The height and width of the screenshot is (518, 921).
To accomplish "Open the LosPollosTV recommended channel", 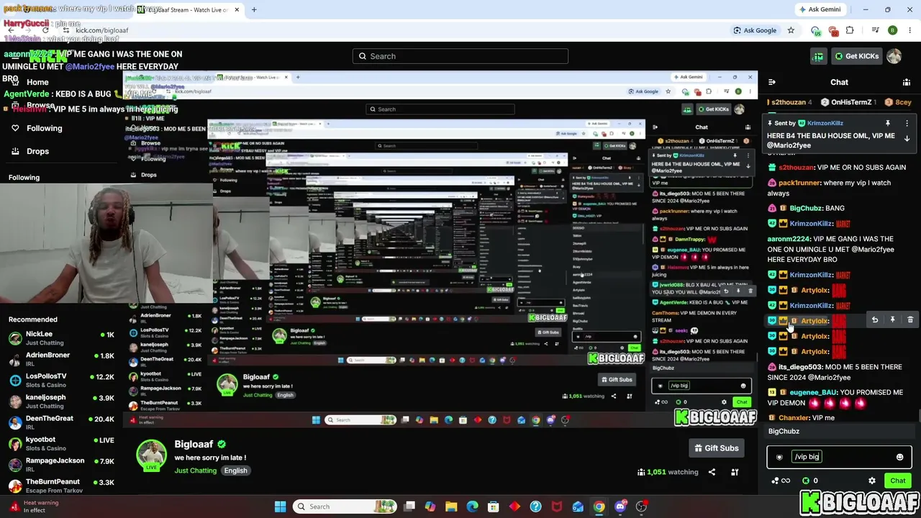I will coord(61,380).
